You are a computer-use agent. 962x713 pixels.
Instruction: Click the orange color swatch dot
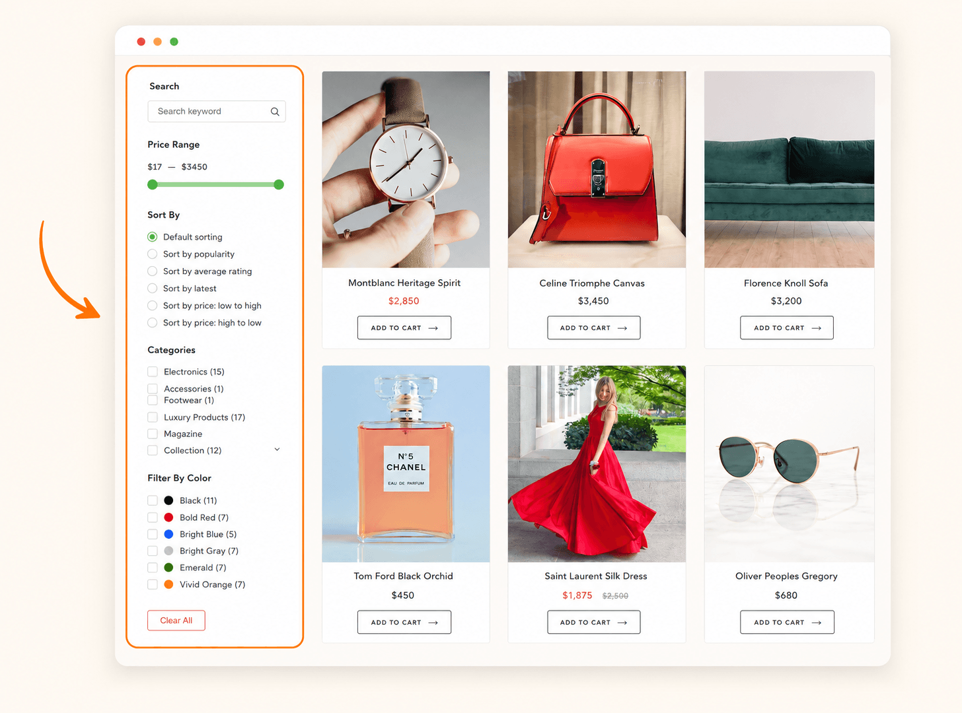[168, 584]
